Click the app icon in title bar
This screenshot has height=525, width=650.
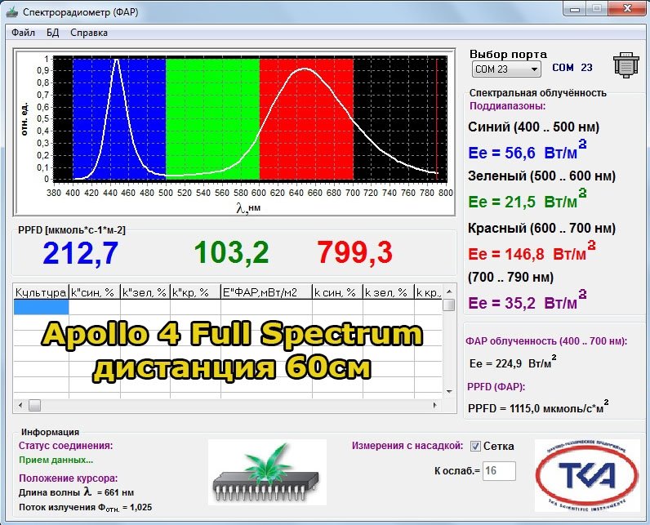point(11,11)
